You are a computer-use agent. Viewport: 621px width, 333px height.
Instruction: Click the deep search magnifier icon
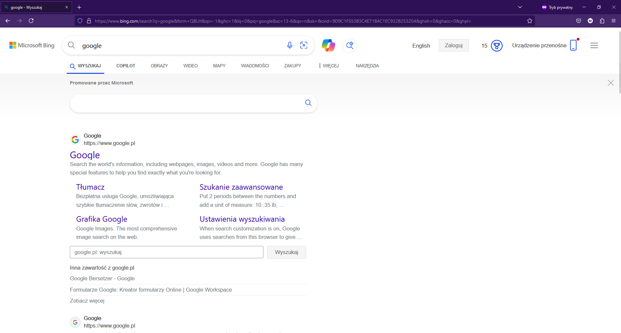tap(350, 45)
